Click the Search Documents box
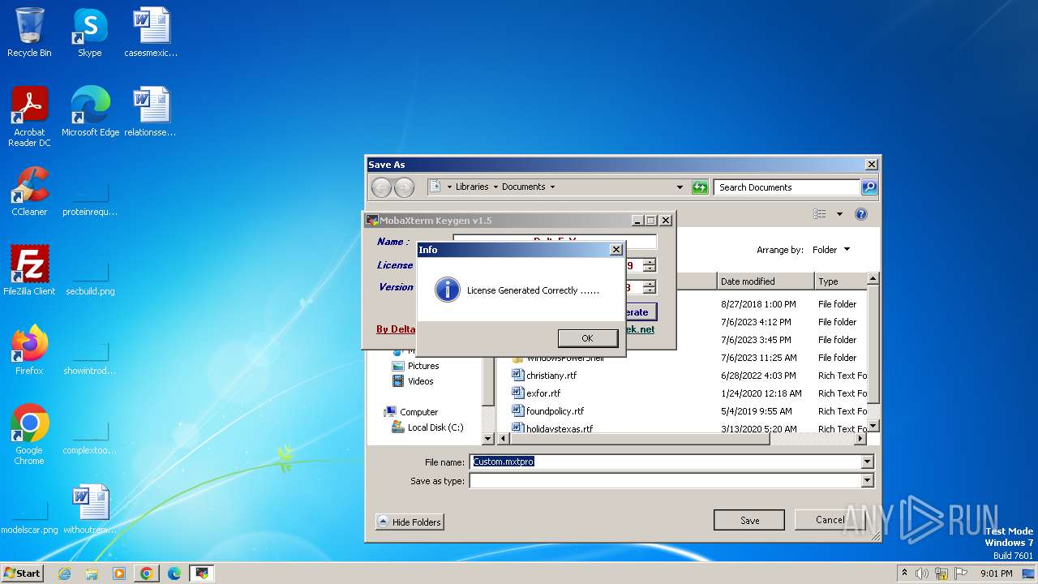This screenshot has width=1038, height=584. pos(787,187)
